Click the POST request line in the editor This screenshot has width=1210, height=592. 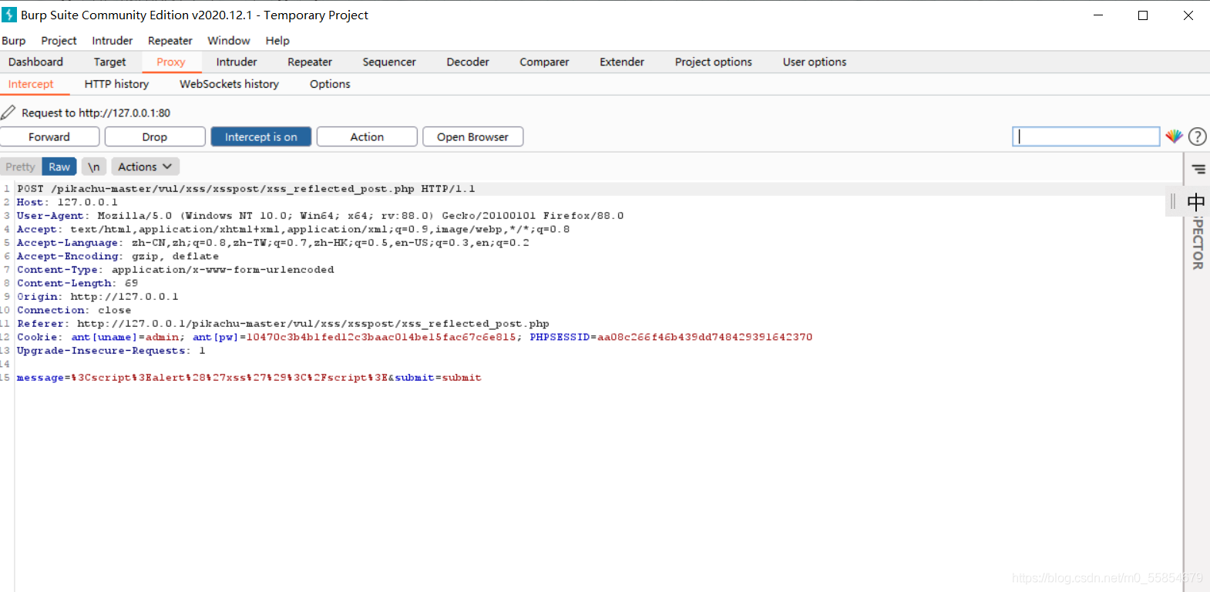(x=246, y=189)
